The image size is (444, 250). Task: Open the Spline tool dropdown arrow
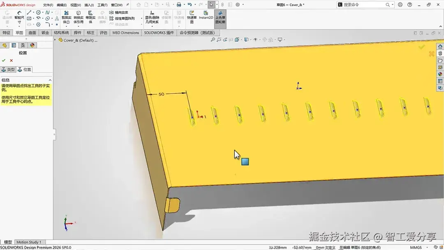[x=52, y=12]
